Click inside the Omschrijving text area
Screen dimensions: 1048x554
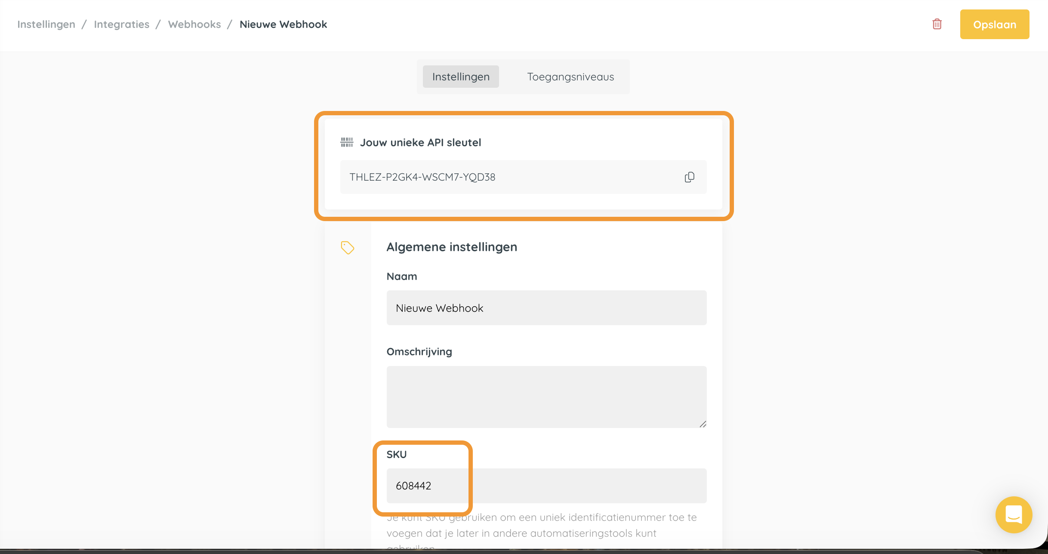pos(546,396)
